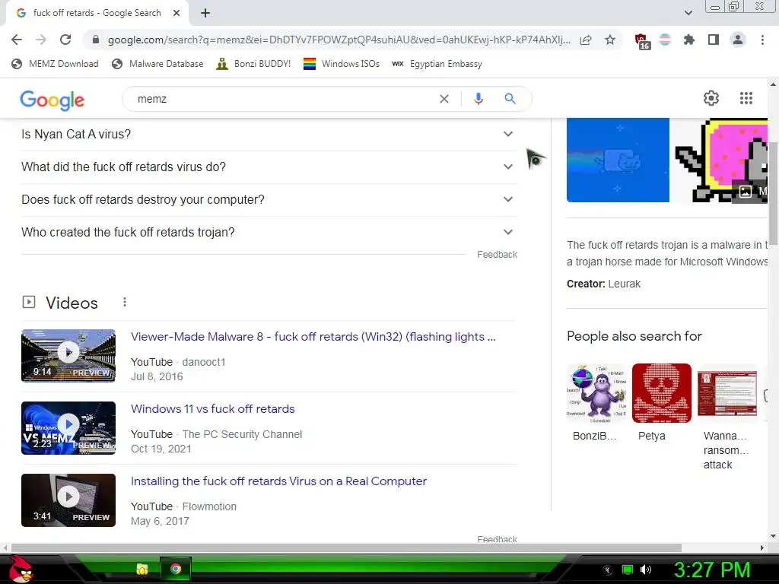
Task: Click the taskbar clock showing 3:27 PM
Action: click(711, 570)
